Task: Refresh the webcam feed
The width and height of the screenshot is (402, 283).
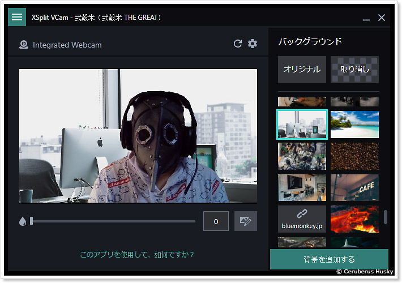Action: click(x=238, y=44)
